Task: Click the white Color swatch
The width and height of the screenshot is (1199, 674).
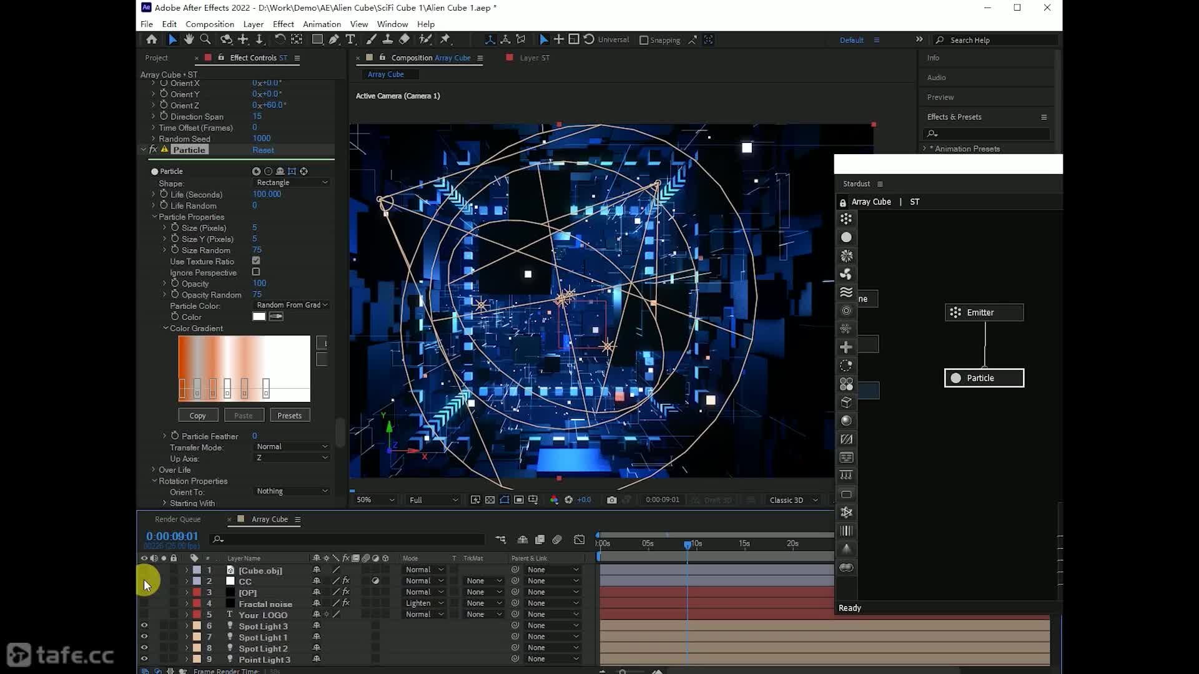Action: [x=259, y=317]
